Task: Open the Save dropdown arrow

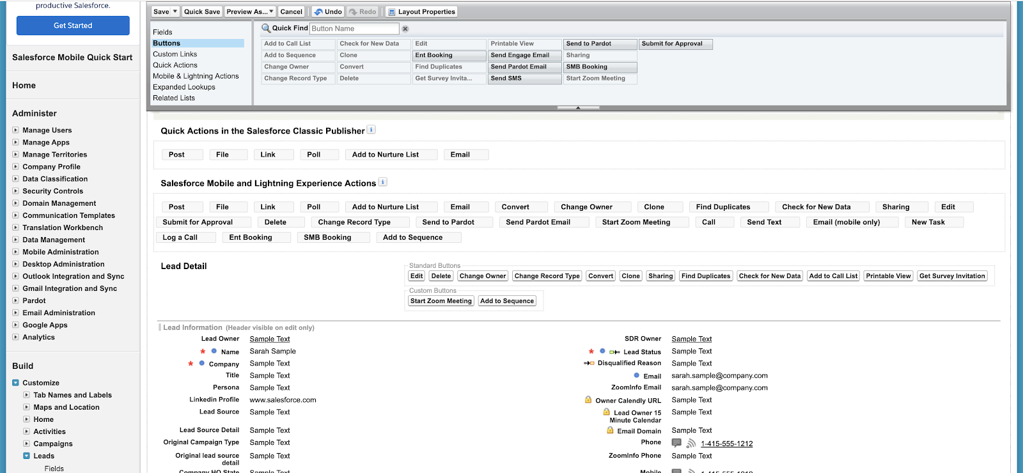Action: pos(175,12)
